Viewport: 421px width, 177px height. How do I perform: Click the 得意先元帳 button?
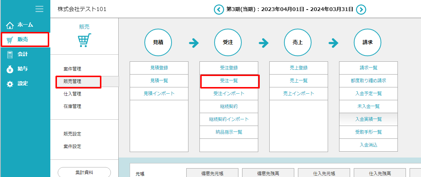(x=212, y=173)
